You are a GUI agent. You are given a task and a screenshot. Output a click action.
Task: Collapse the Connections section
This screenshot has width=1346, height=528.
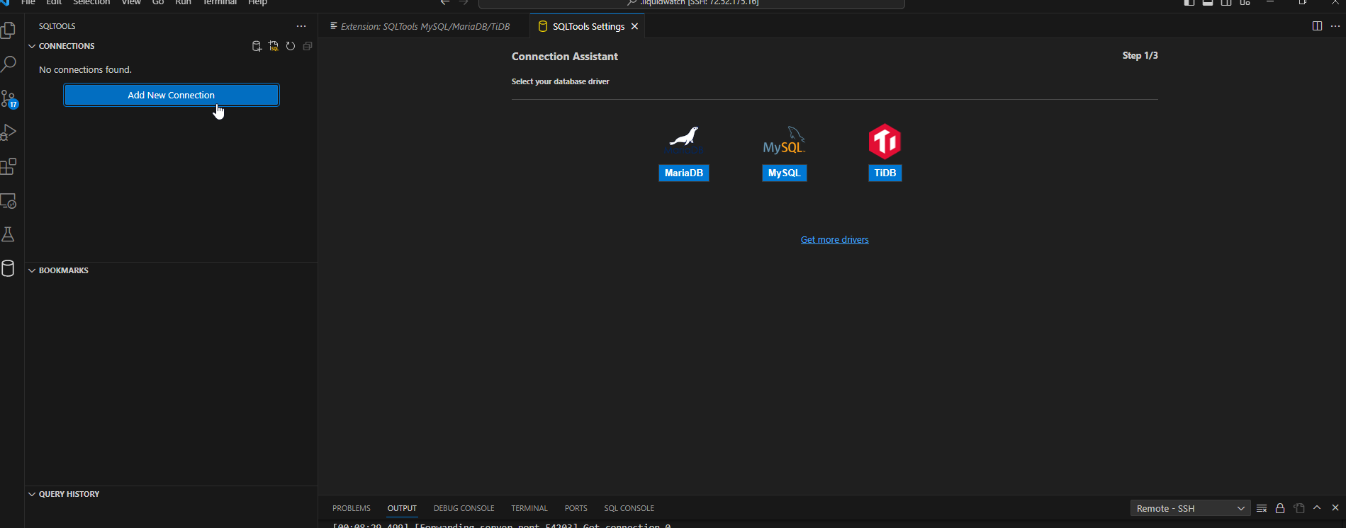point(32,46)
